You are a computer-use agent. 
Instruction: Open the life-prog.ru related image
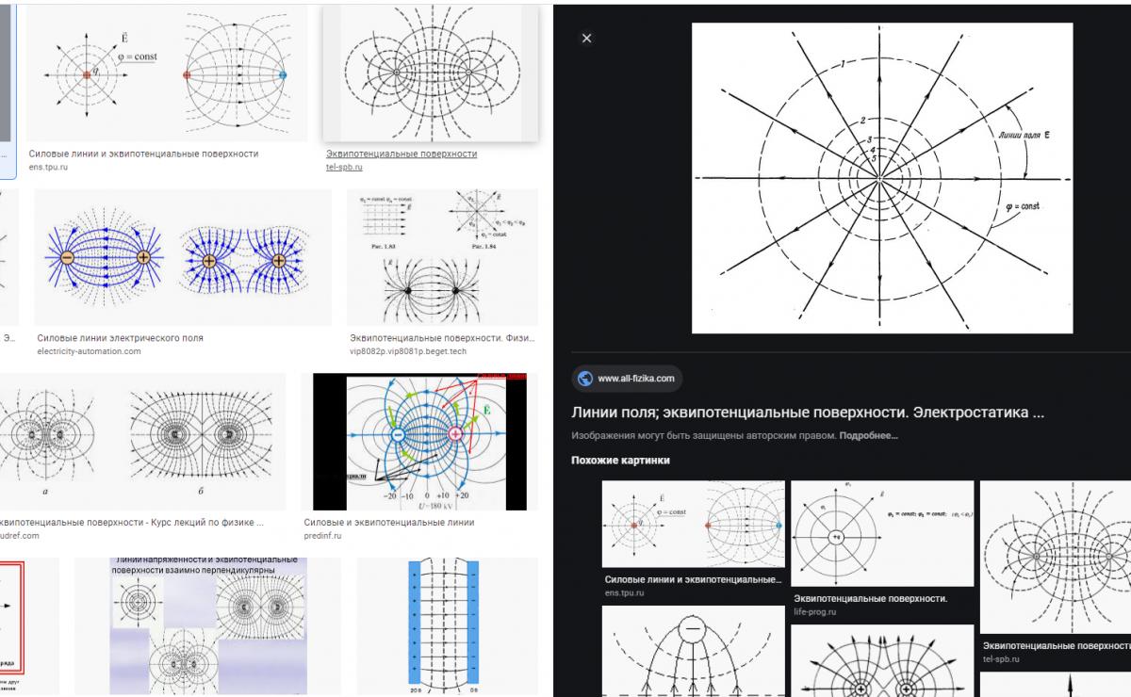(882, 533)
